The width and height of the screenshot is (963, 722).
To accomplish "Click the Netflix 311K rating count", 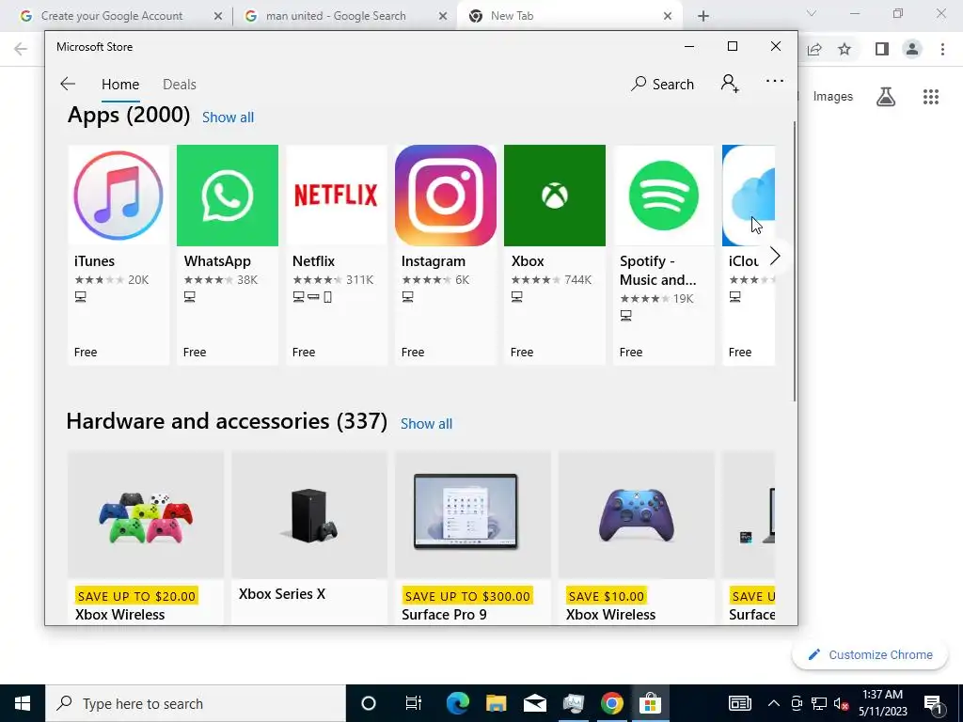I will [360, 280].
